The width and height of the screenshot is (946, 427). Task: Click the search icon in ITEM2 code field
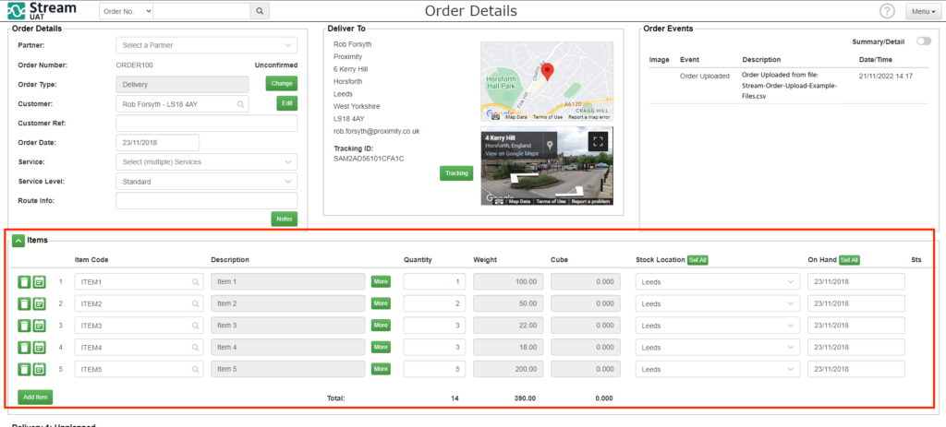point(196,303)
